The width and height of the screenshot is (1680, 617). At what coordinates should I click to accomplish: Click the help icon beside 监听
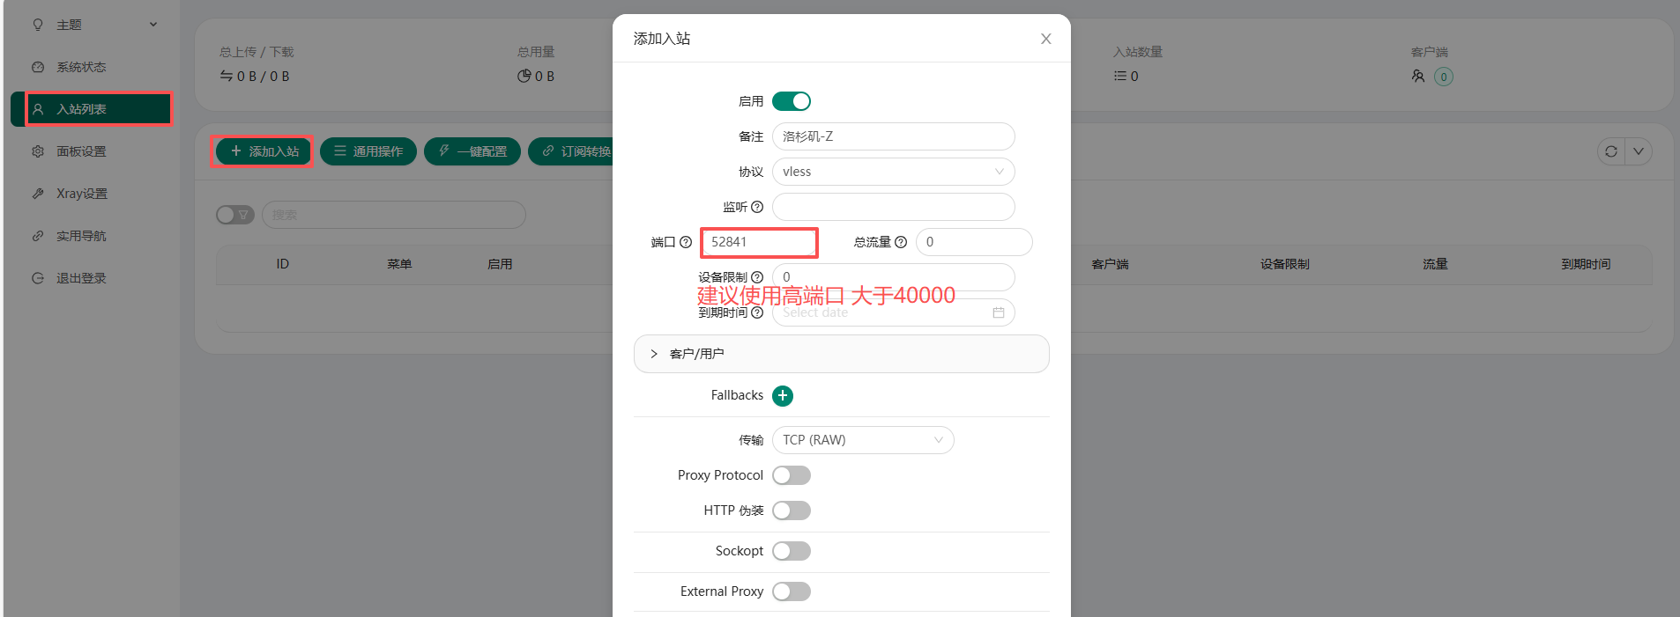click(757, 207)
